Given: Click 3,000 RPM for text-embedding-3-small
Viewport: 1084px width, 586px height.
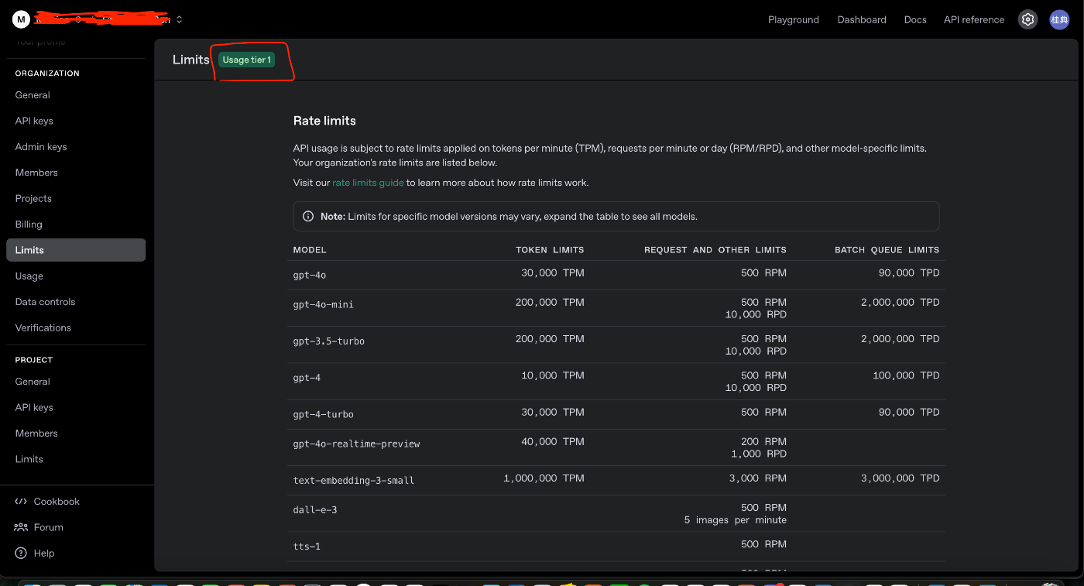Looking at the screenshot, I should click(758, 478).
